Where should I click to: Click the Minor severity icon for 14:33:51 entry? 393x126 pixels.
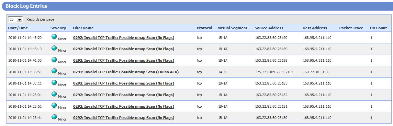click(54, 71)
